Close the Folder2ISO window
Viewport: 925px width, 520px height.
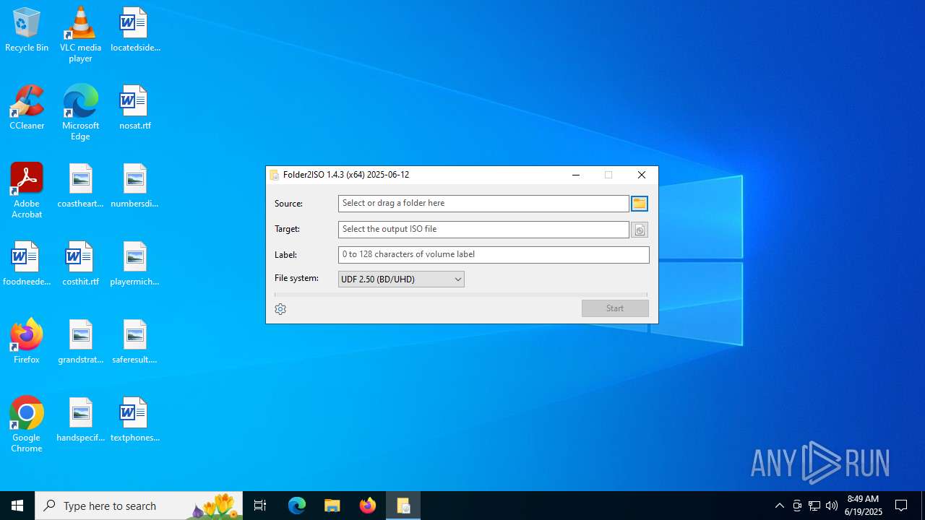click(642, 175)
